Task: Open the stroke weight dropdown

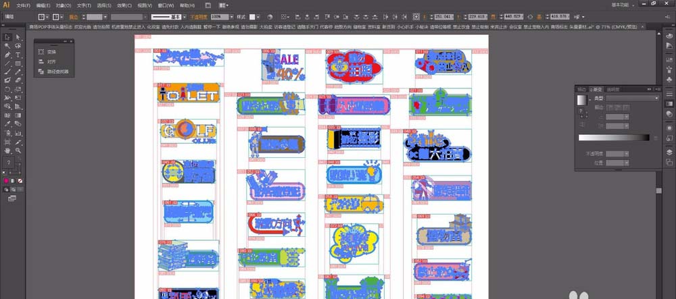Action: [x=105, y=17]
